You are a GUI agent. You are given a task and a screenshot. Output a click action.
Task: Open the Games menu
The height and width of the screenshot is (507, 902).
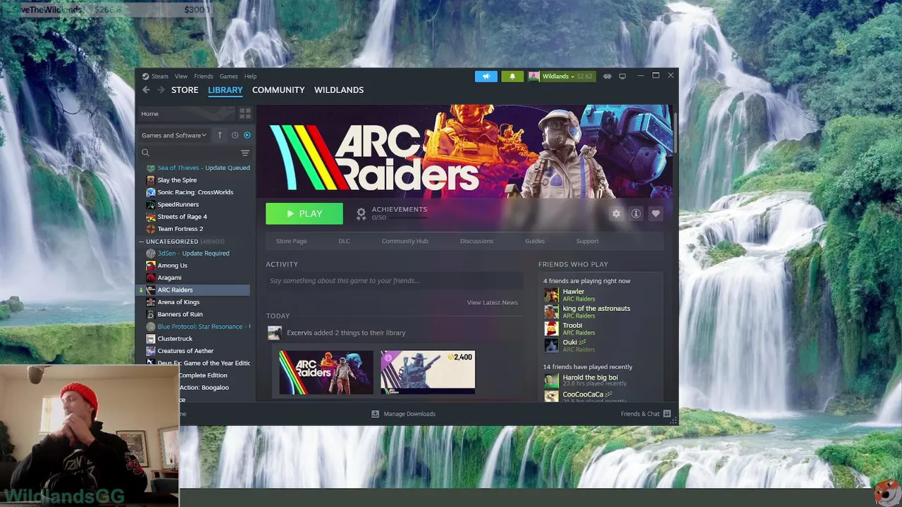click(228, 76)
